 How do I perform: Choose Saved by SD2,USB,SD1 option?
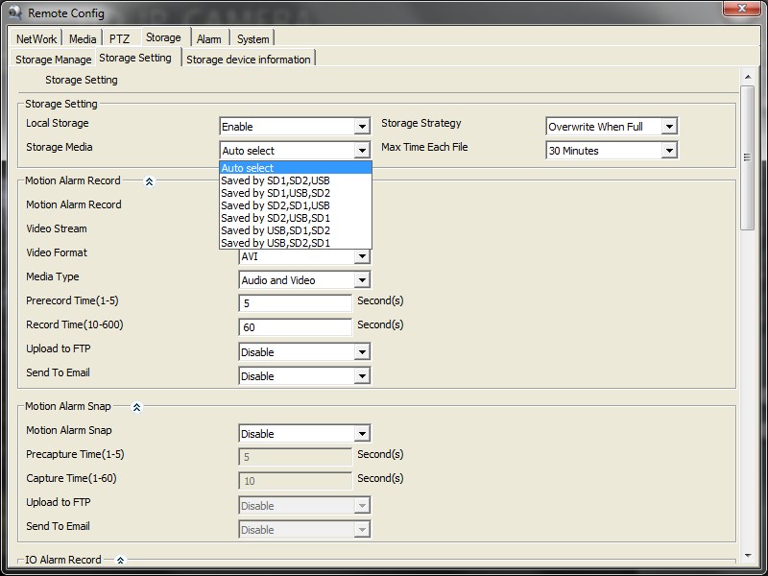(296, 218)
